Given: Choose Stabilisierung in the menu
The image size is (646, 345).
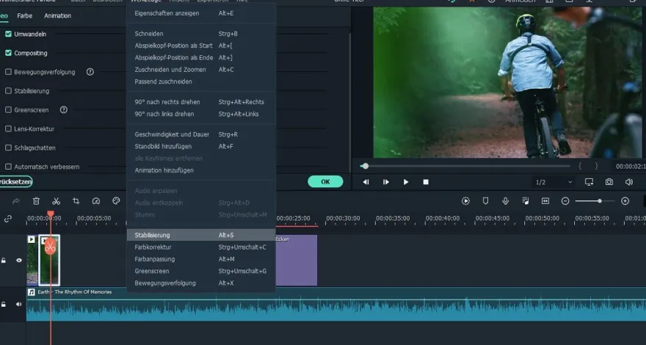Looking at the screenshot, I should point(201,235).
